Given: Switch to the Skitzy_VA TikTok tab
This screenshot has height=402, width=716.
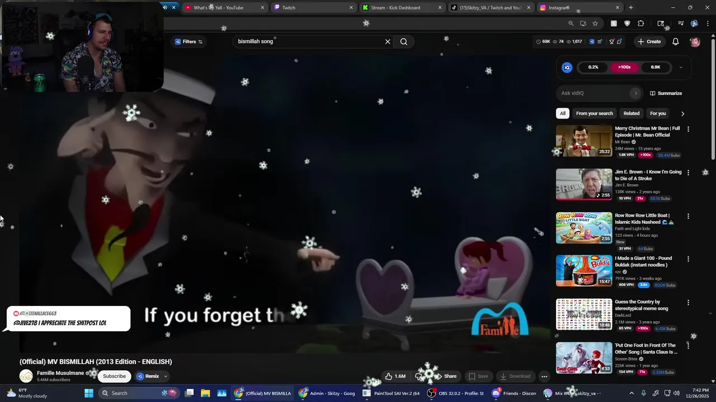Looking at the screenshot, I should pyautogui.click(x=491, y=8).
